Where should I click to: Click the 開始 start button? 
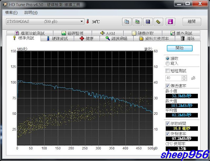(x=179, y=48)
